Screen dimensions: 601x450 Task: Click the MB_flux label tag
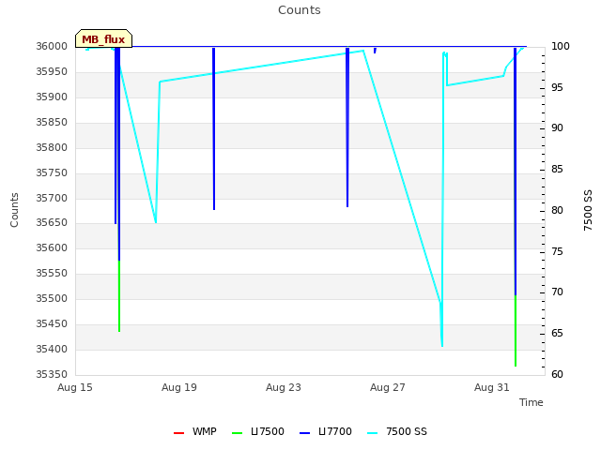tap(103, 38)
